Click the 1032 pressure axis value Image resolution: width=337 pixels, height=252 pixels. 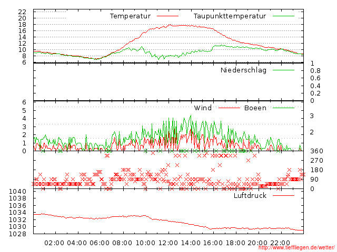pos(17,219)
